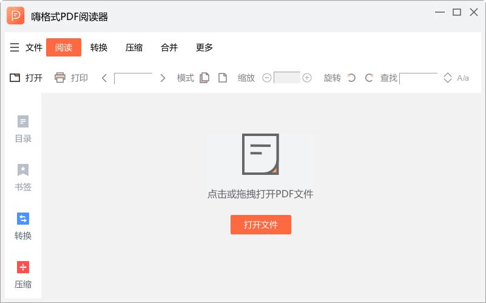486x303 pixels.
Task: Switch to the 转换 tab
Action: 99,47
